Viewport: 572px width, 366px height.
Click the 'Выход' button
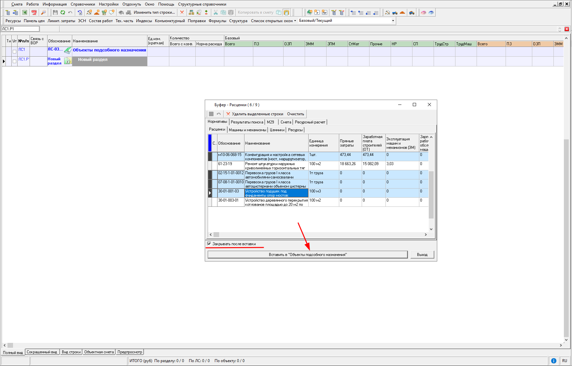point(422,255)
